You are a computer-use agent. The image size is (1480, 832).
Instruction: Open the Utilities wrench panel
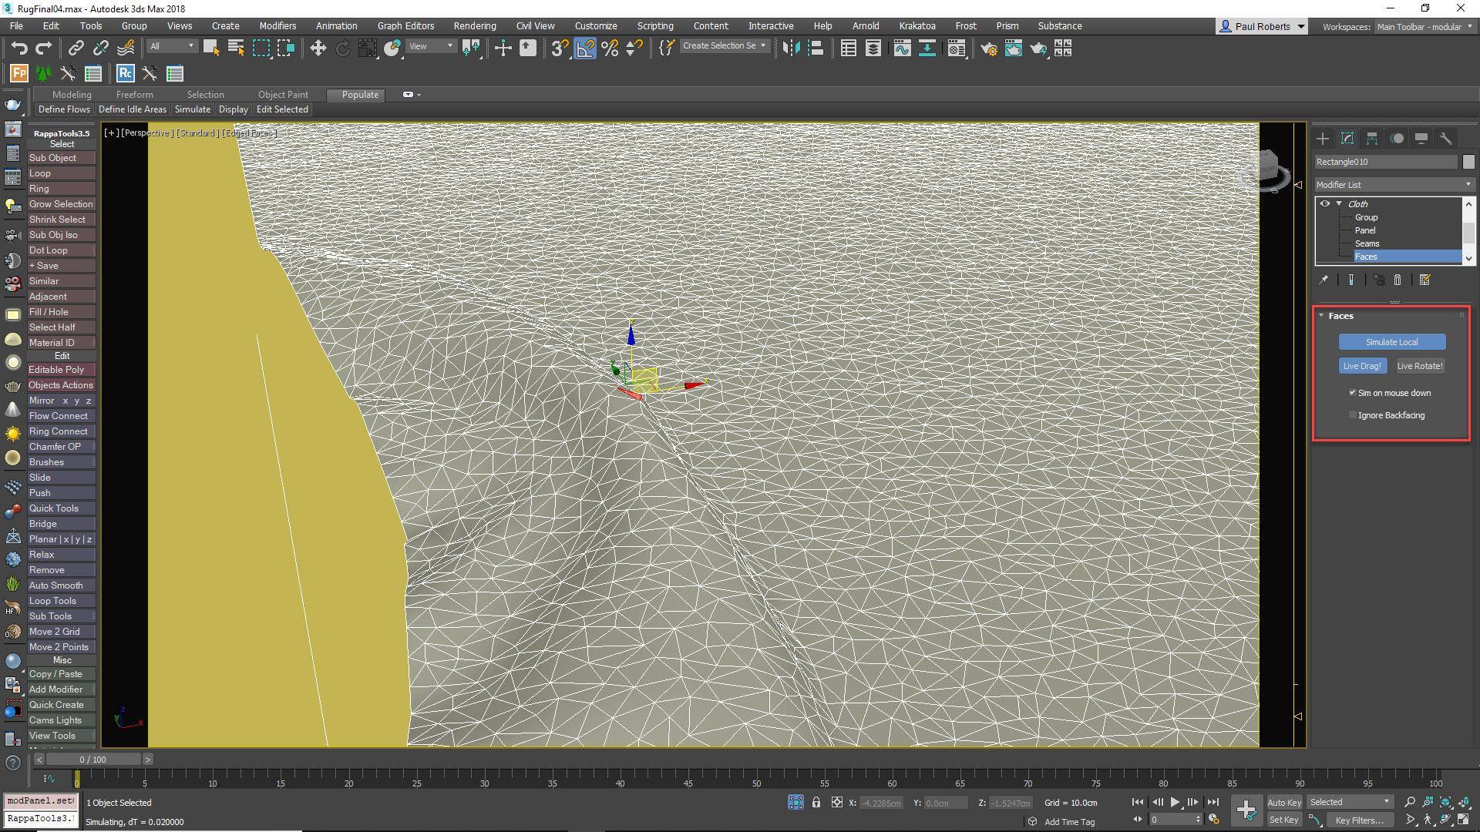tap(1446, 139)
